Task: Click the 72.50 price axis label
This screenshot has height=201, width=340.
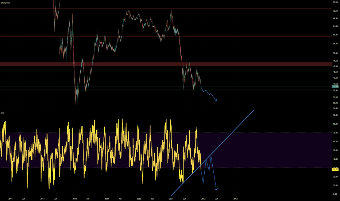Action: point(335,11)
